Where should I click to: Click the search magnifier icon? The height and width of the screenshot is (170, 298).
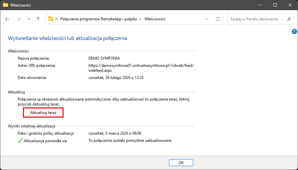(289, 19)
